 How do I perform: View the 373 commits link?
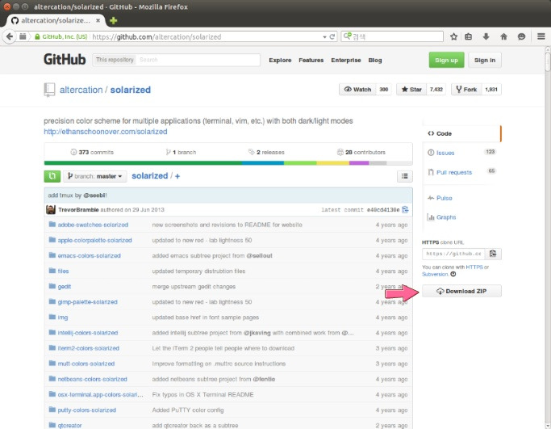pos(92,153)
